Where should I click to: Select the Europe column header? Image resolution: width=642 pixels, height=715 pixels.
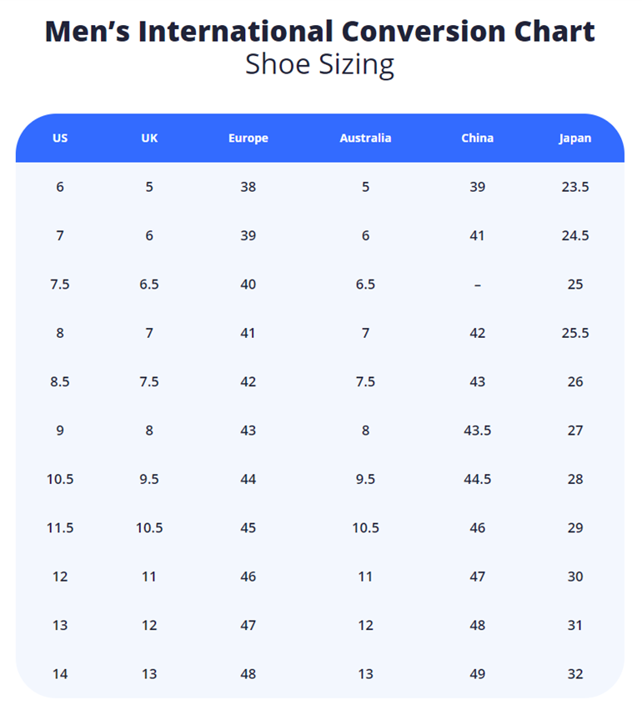point(248,138)
